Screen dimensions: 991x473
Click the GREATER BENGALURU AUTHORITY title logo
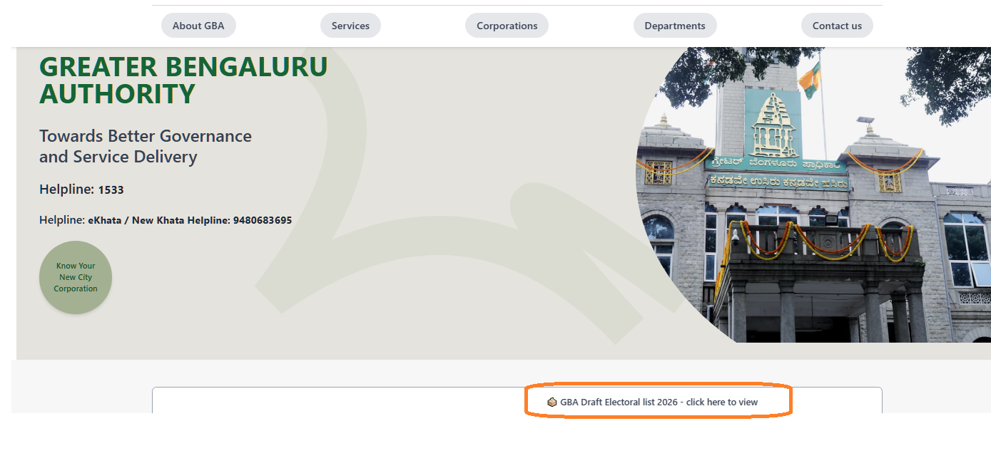pyautogui.click(x=183, y=80)
